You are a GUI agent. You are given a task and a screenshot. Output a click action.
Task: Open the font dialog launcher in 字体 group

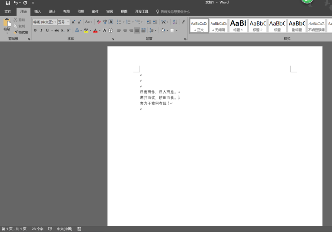click(x=113, y=39)
